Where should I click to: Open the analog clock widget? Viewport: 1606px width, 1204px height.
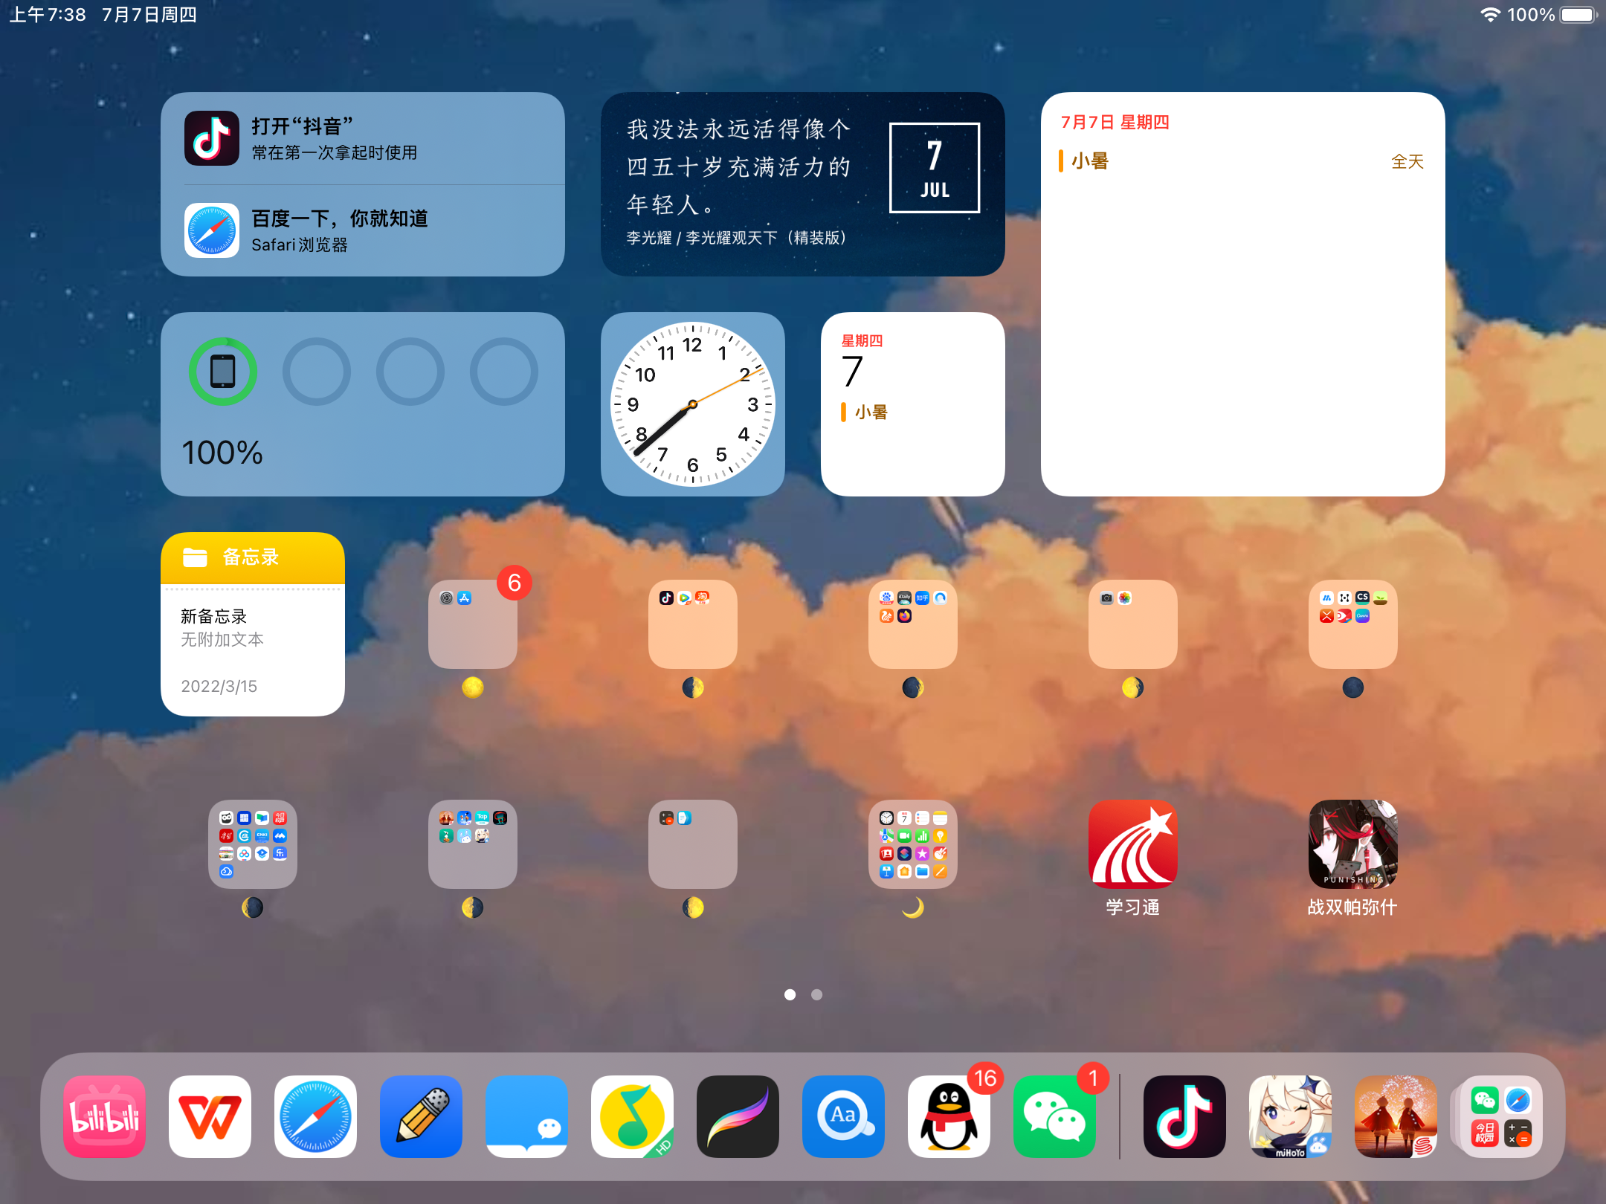[x=693, y=404]
